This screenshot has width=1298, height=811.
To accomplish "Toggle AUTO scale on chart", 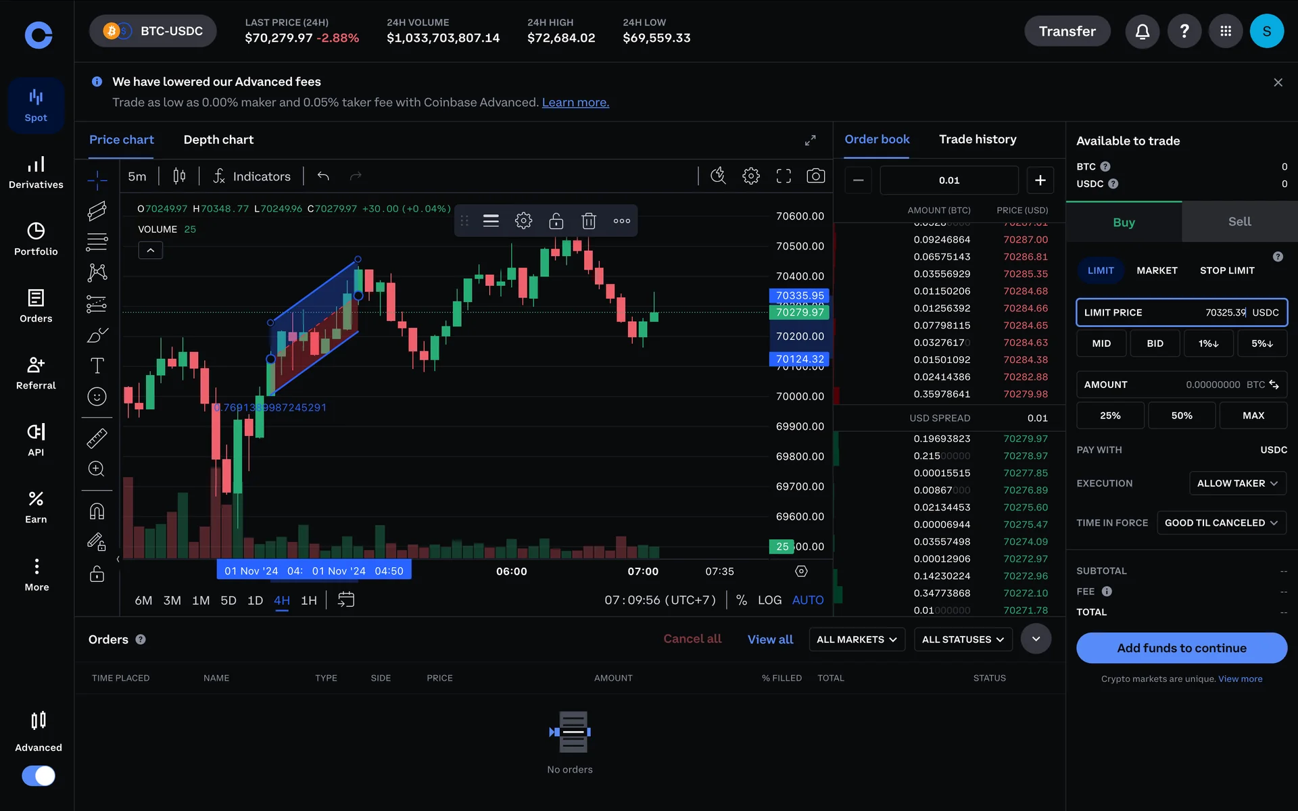I will (x=807, y=600).
